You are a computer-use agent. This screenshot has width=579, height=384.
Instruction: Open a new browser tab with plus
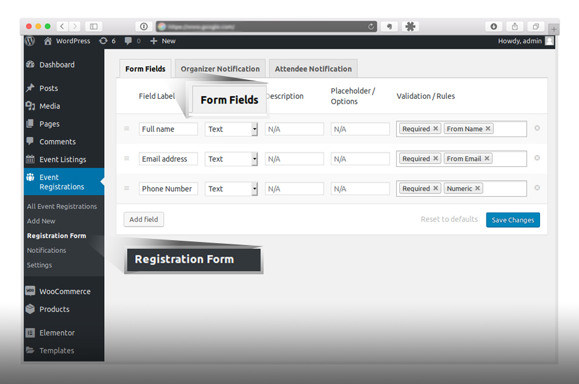(x=553, y=29)
